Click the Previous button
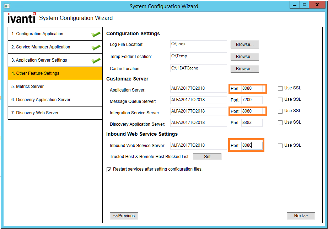328x229 pixels. point(124,215)
